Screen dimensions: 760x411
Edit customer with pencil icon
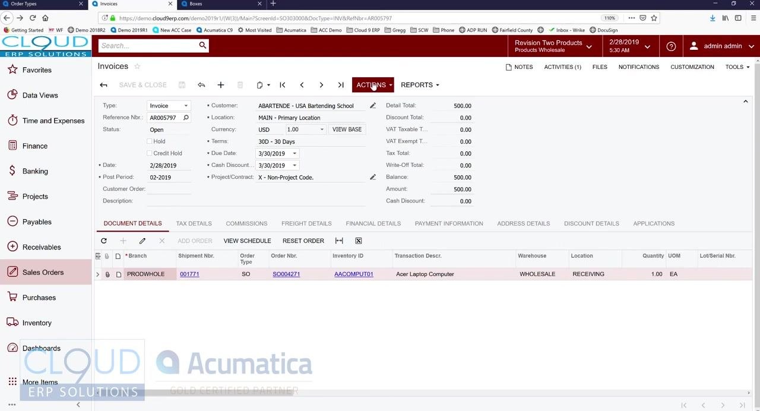click(x=373, y=106)
